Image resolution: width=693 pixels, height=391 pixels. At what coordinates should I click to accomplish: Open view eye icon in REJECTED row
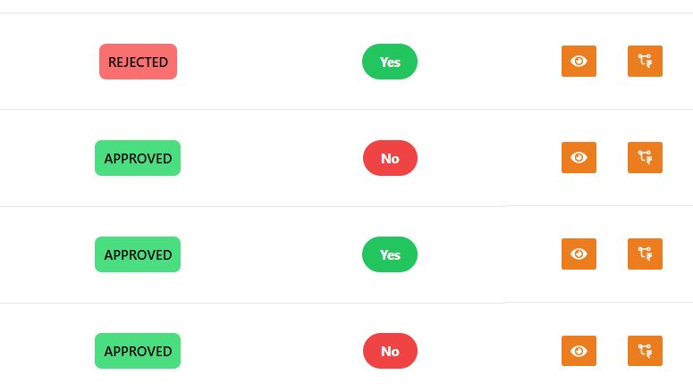coord(579,61)
